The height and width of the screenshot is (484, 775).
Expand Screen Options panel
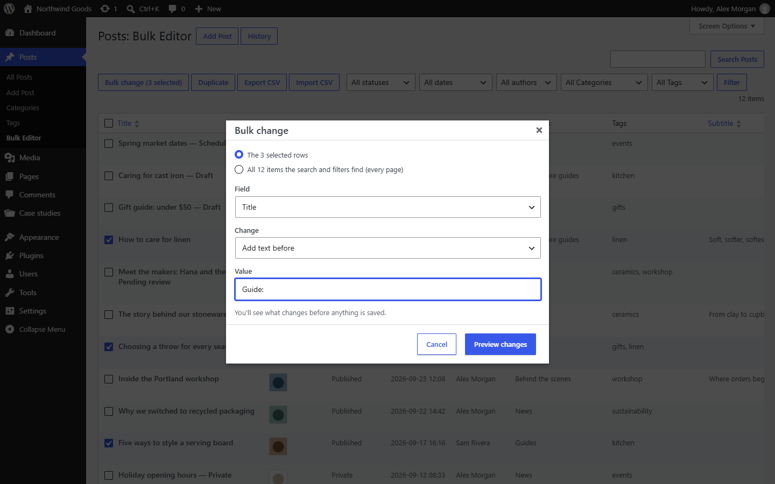click(x=727, y=26)
